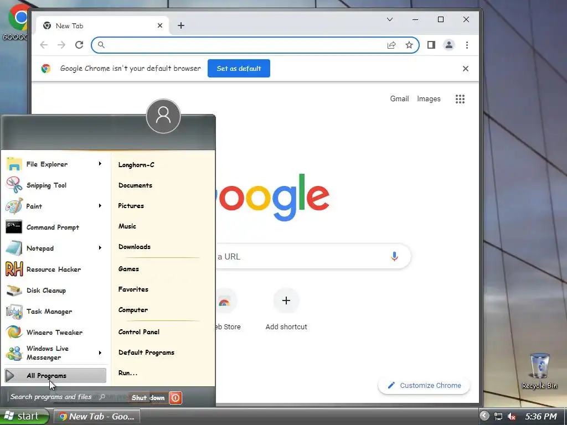Click New Tab - Google Chrome taskbar button
Image resolution: width=567 pixels, height=425 pixels.
[x=96, y=416]
